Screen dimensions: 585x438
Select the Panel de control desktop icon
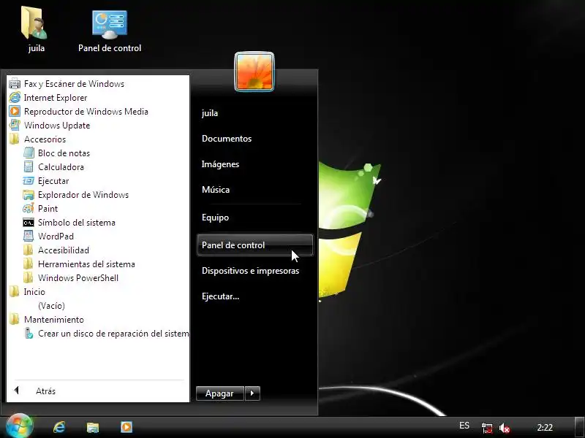(110, 31)
